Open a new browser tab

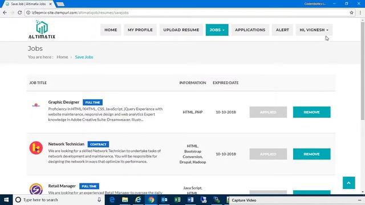[60, 4]
